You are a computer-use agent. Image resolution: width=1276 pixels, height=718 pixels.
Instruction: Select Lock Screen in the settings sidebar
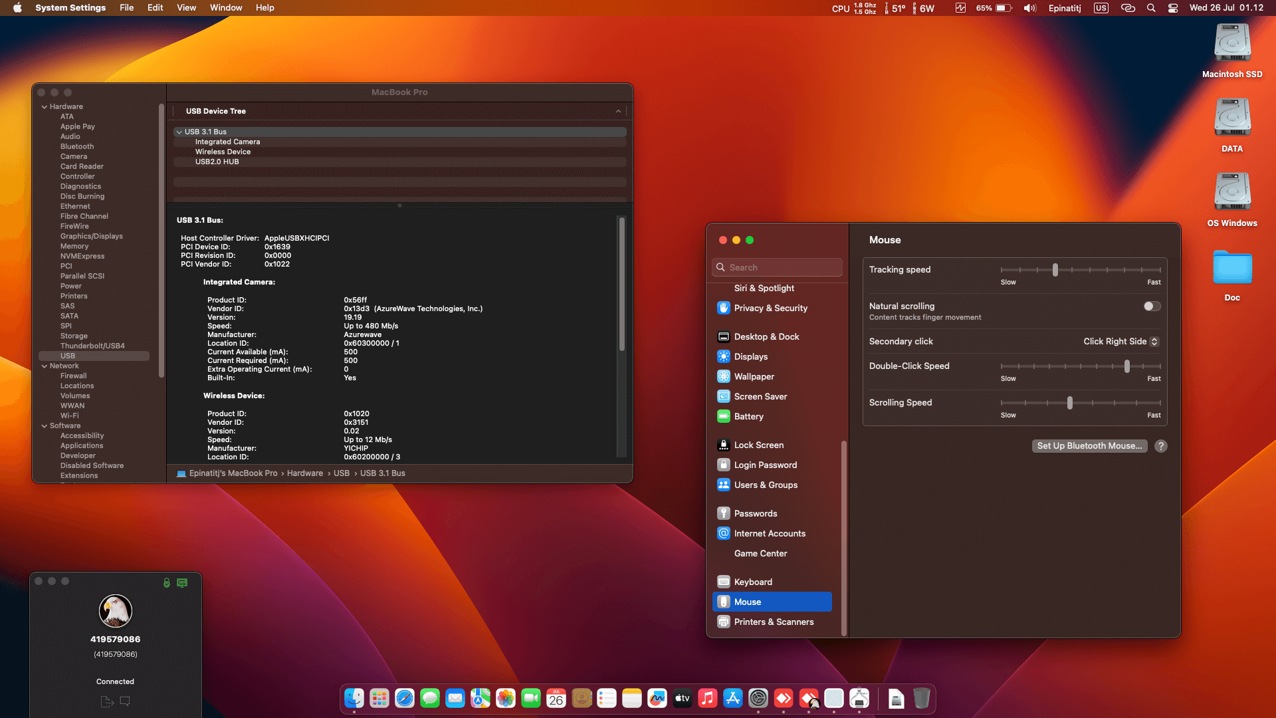click(x=758, y=445)
